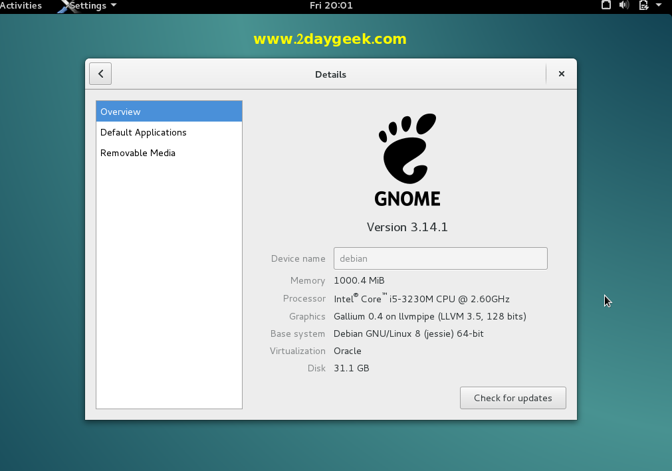Close the Details window
672x471 pixels.
pyautogui.click(x=562, y=74)
